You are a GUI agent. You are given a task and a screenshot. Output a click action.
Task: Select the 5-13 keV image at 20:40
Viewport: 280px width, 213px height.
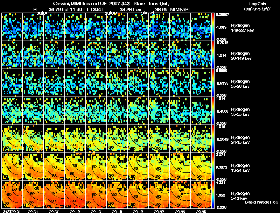75,195
